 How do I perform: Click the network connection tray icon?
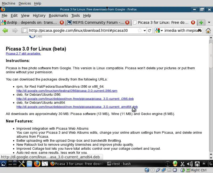click(x=197, y=164)
